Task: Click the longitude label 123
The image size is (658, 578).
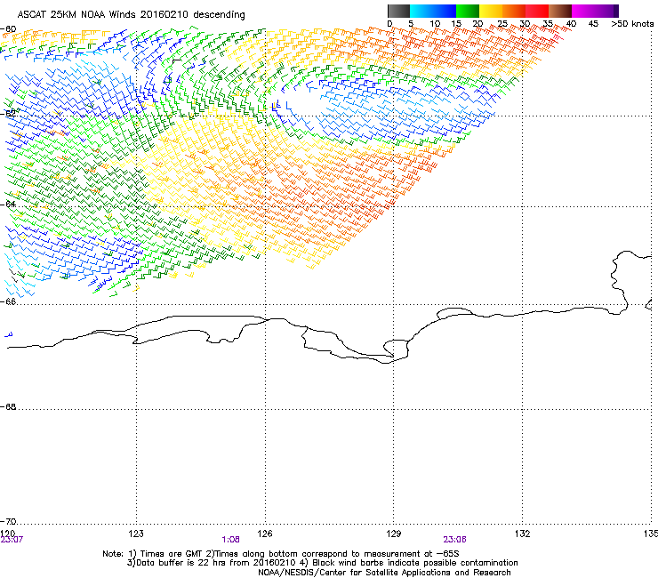Action: click(x=136, y=533)
